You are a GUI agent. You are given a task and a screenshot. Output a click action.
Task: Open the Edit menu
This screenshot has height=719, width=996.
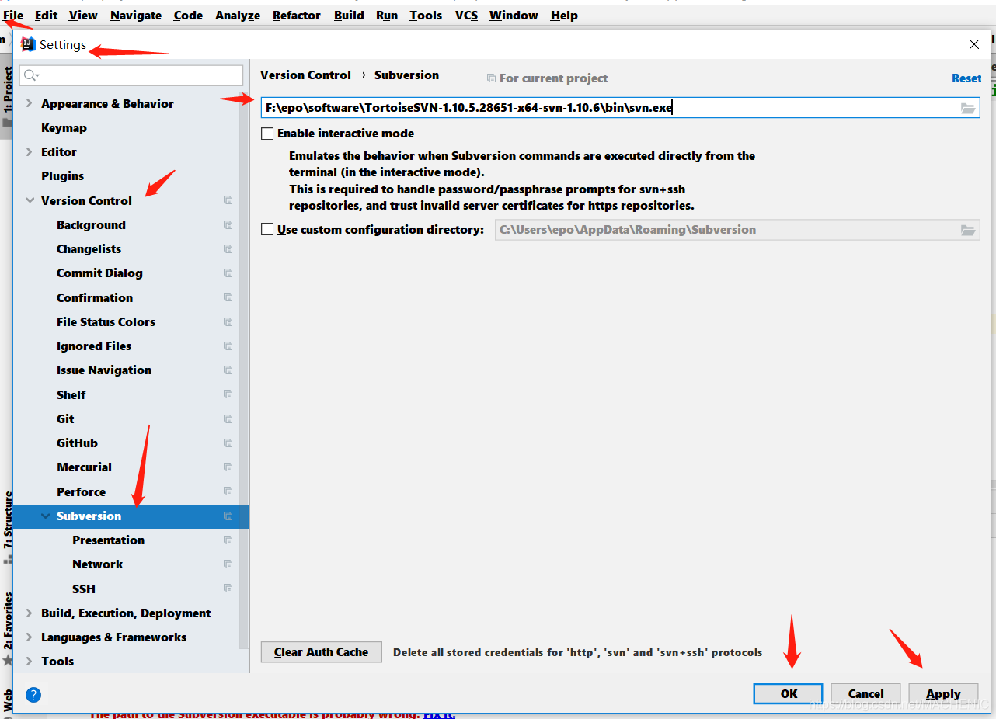(x=47, y=16)
